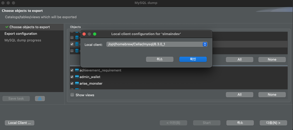Click 취소 in the Local client configuration dialog
The image size is (293, 130).
(x=160, y=59)
